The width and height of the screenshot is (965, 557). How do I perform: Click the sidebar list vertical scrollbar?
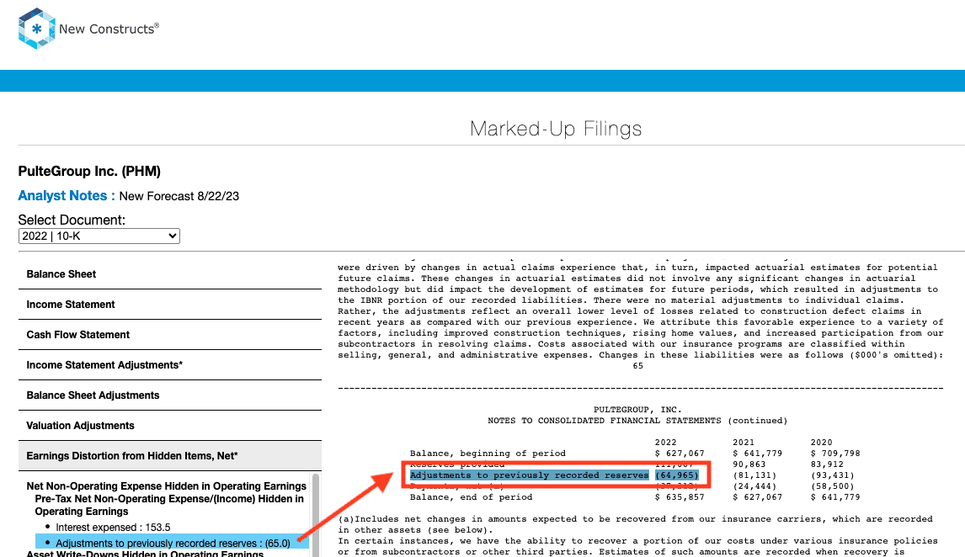[x=317, y=515]
